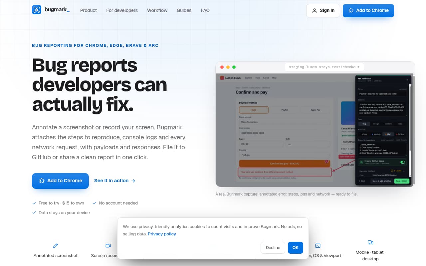Expand the Captured context issues chevron
The width and height of the screenshot is (426, 266).
pyautogui.click(x=404, y=171)
